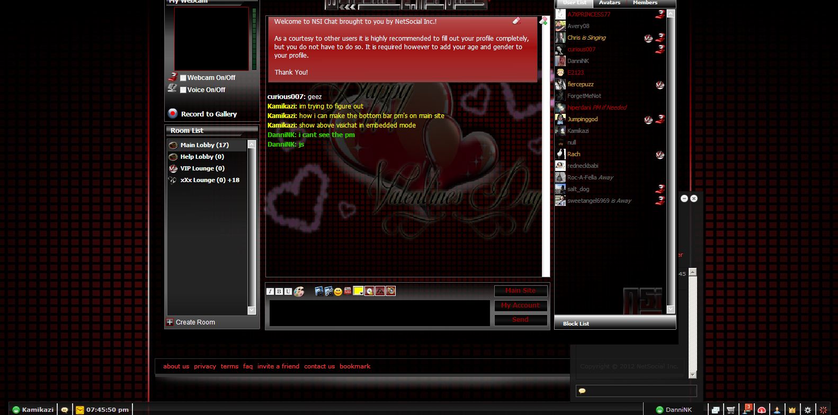Click VIP badge next to fiercepuzz
The image size is (838, 415).
point(660,85)
